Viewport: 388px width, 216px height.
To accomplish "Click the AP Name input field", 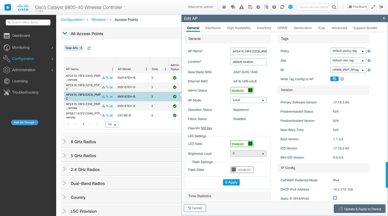I will tap(248, 51).
